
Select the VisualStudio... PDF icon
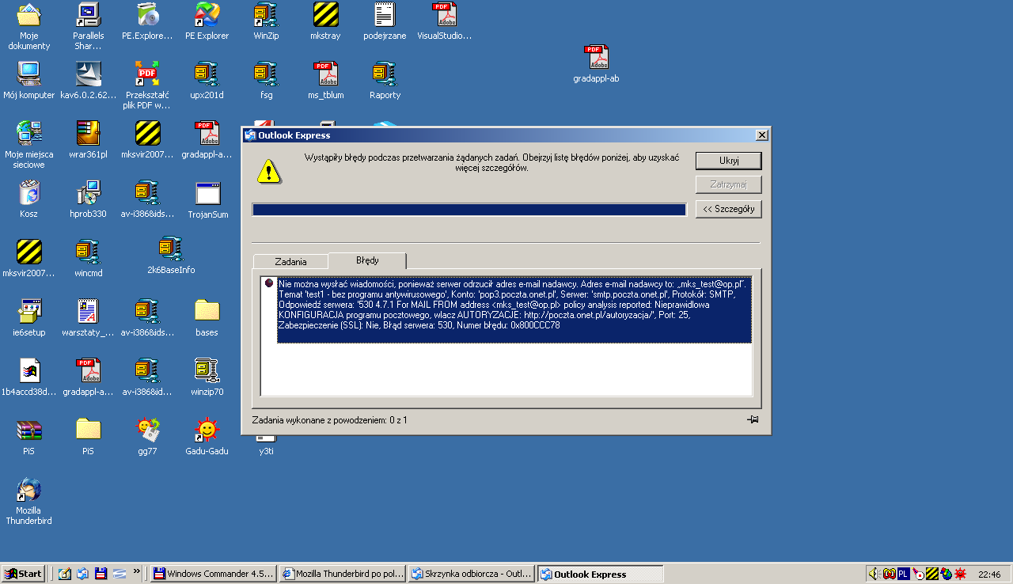click(x=444, y=22)
